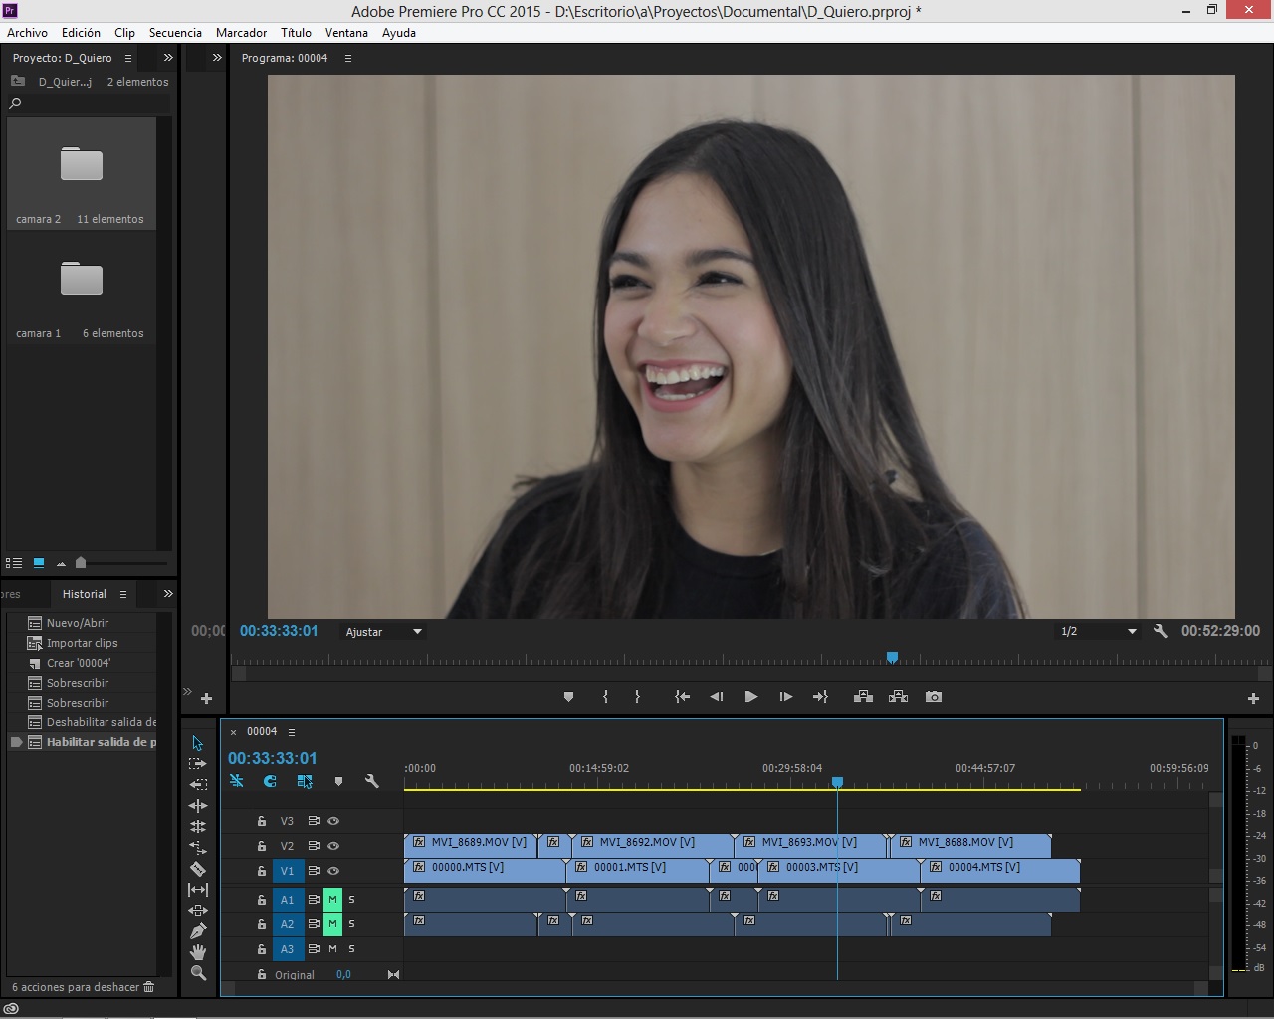
Task: Lock track V2
Action: coord(261,846)
